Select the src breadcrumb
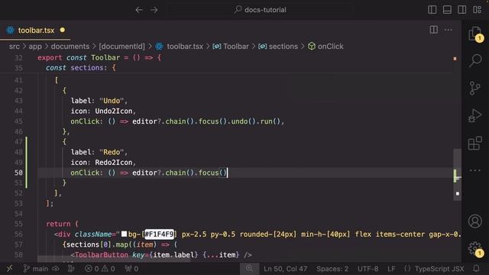Image resolution: width=489 pixels, height=275 pixels. [x=14, y=47]
